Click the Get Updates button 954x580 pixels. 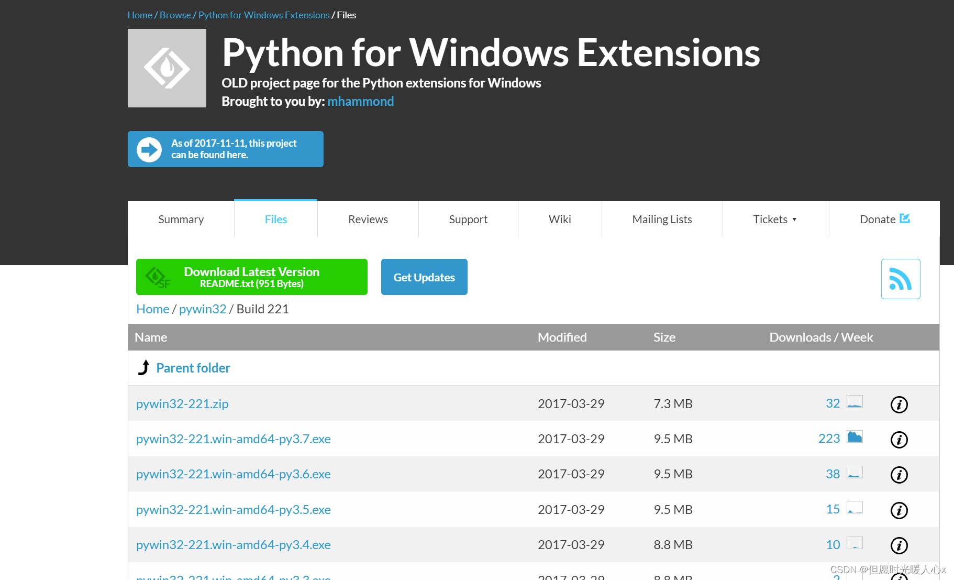424,277
